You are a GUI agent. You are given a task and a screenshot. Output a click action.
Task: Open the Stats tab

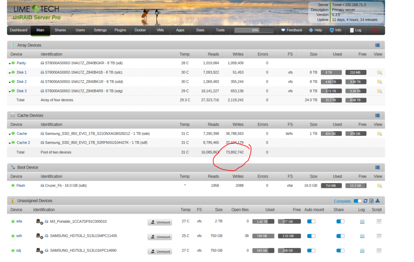[x=200, y=30]
